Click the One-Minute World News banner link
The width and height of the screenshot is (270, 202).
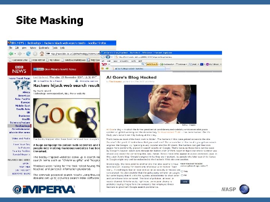point(60,70)
